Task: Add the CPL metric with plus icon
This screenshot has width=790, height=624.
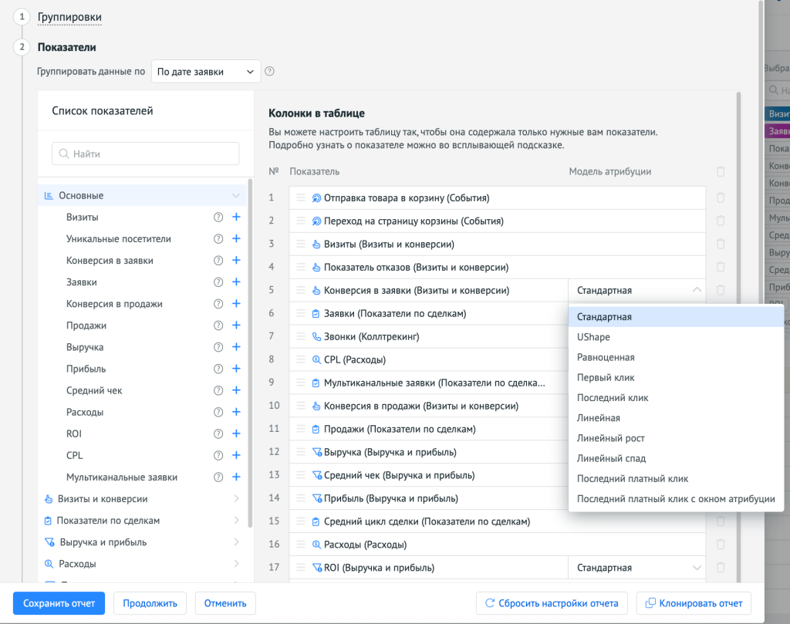Action: click(x=236, y=455)
